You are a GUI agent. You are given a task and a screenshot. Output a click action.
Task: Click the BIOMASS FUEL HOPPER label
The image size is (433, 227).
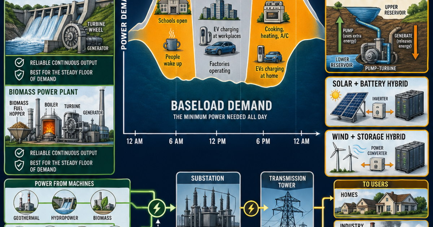point(19,108)
